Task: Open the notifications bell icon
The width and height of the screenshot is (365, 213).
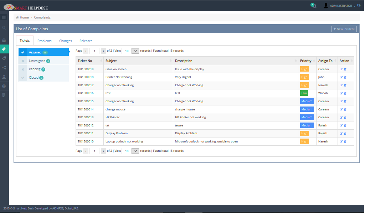Action: (314, 6)
